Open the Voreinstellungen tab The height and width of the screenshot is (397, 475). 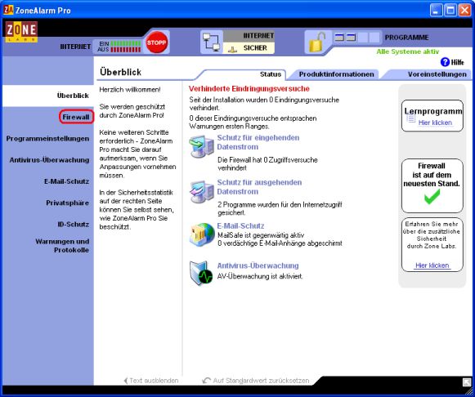437,74
